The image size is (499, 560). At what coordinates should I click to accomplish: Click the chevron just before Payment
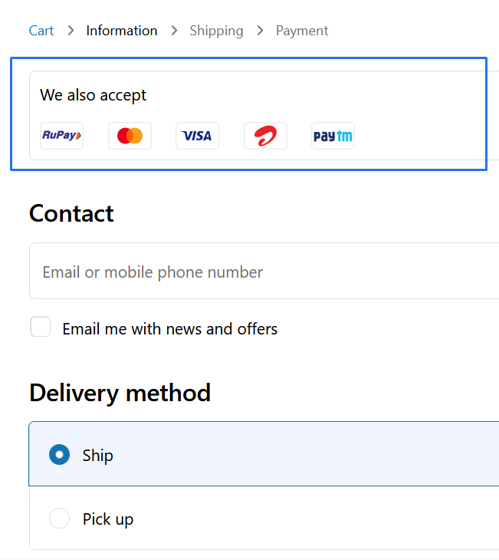(260, 31)
